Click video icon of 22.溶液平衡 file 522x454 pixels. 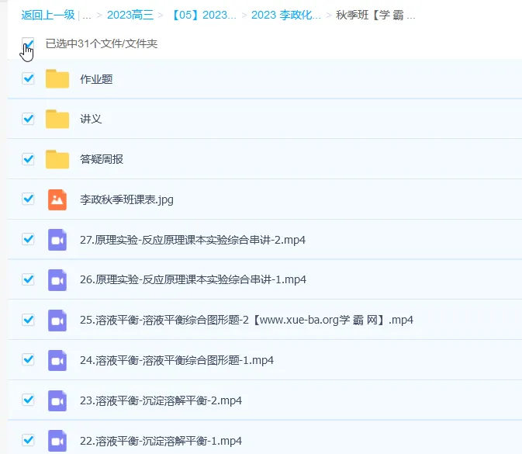[57, 440]
